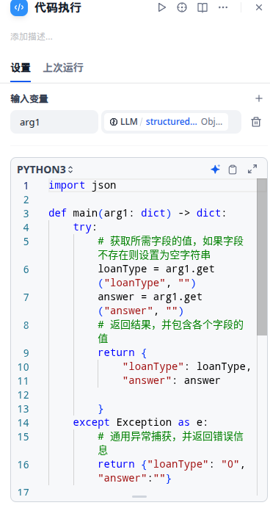
Task: Copy the code to clipboard
Action: point(233,170)
